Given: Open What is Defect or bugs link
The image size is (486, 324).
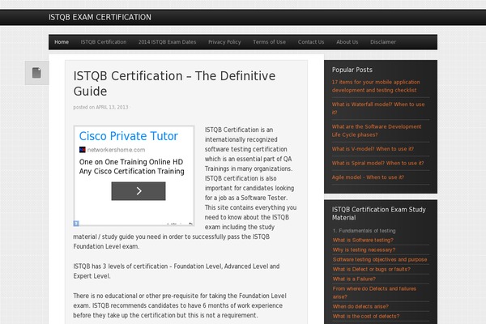Looking at the screenshot, I should coord(371,269).
